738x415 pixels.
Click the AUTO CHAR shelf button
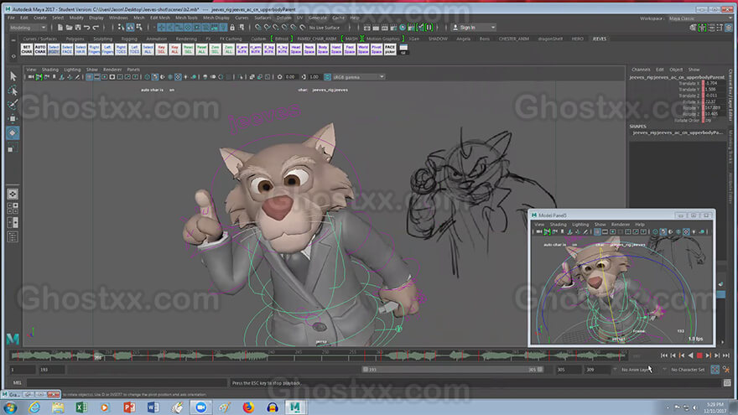(x=40, y=49)
